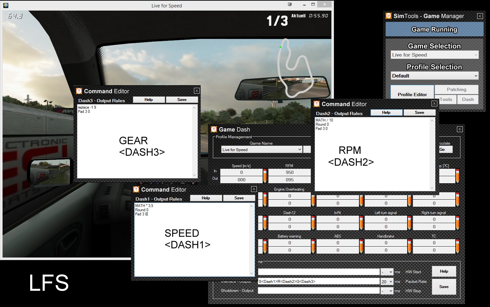Open the HW Stop ms dropdown

387,291
